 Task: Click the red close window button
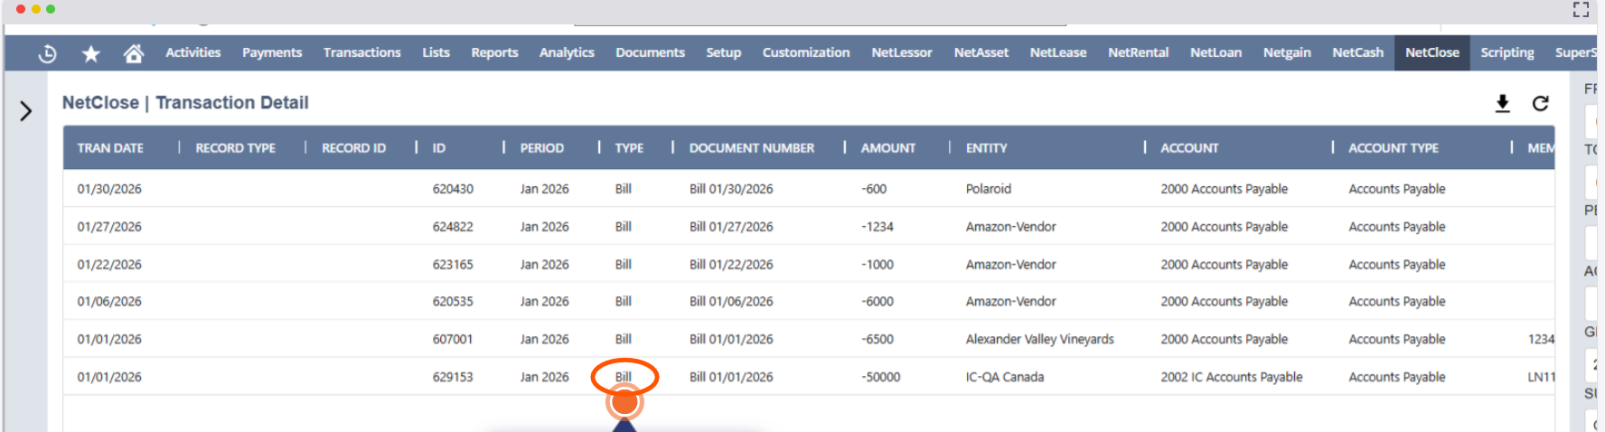coord(21,9)
